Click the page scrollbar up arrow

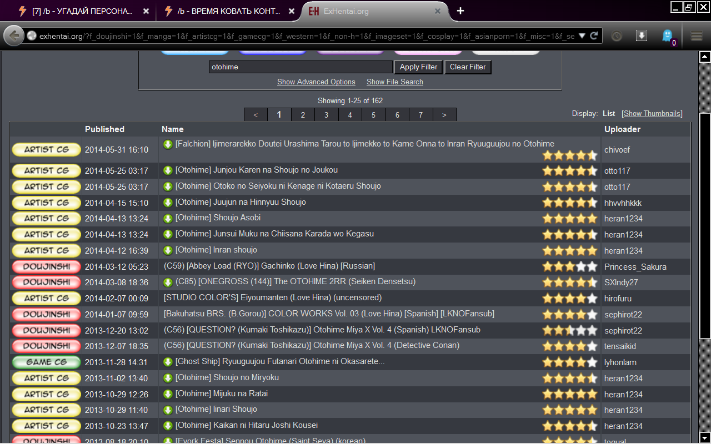[705, 57]
